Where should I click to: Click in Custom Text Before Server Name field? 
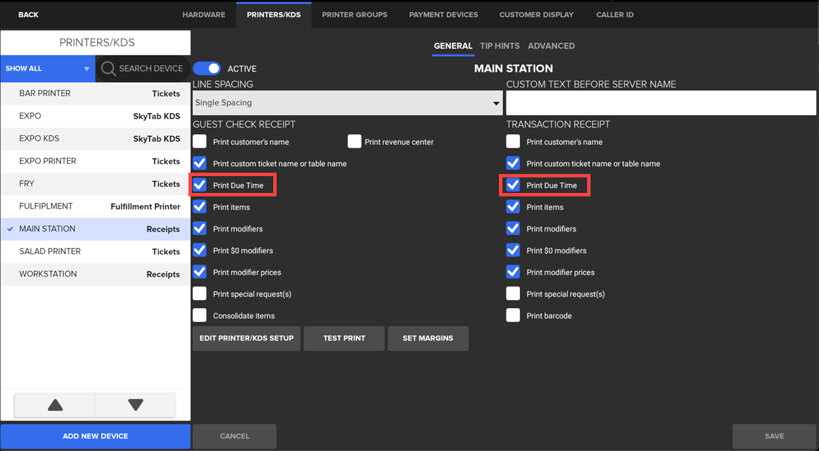click(660, 103)
